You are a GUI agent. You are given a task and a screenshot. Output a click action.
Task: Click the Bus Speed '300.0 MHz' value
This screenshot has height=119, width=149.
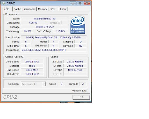[x=32, y=70]
